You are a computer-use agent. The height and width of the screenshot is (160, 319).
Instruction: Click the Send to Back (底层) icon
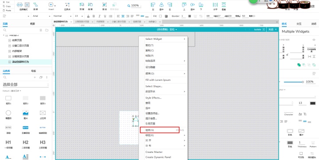tap(90, 4)
